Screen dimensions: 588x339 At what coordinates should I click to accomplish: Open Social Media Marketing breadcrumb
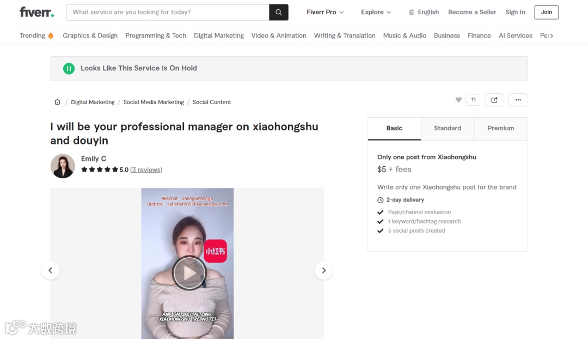[x=154, y=102]
